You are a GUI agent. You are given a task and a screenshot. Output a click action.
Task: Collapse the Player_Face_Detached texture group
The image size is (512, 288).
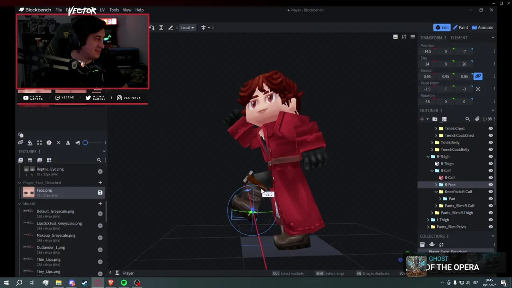pos(19,183)
